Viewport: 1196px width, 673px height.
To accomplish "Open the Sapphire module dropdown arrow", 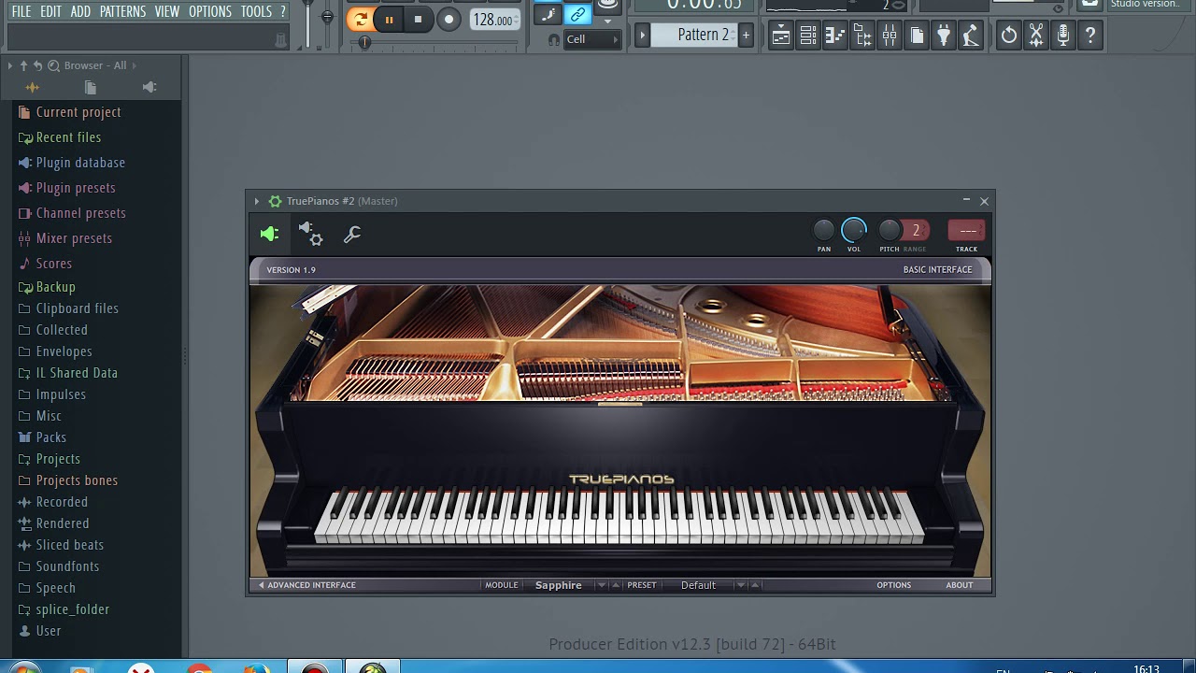I will [601, 585].
